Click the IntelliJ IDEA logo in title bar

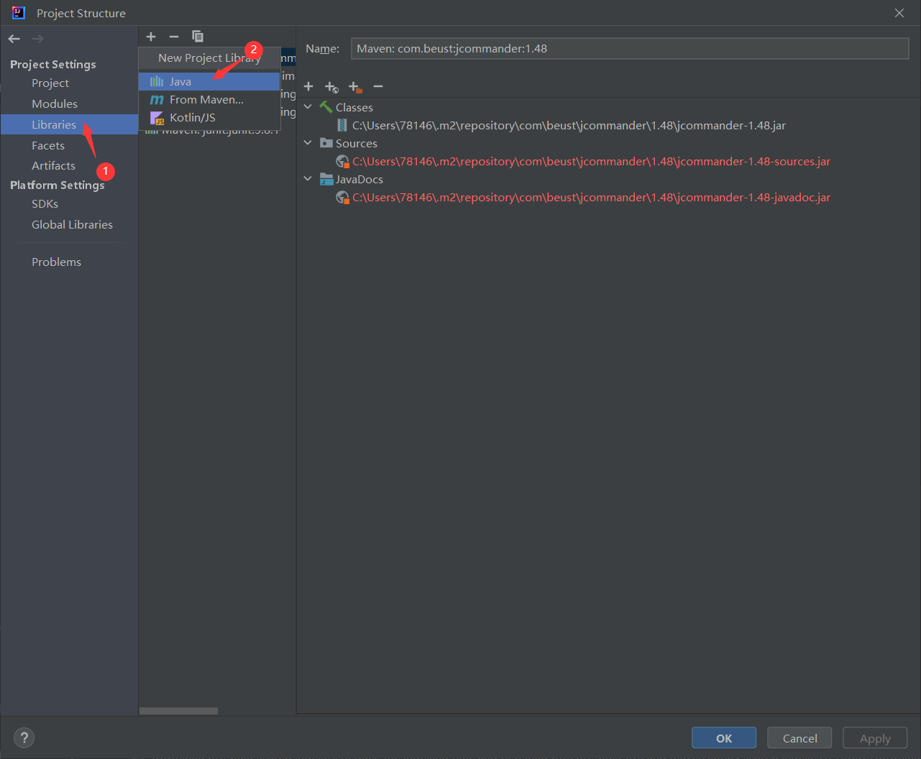pos(19,13)
